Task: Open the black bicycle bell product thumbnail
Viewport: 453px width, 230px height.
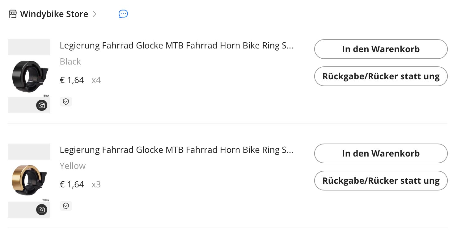Action: tap(29, 76)
